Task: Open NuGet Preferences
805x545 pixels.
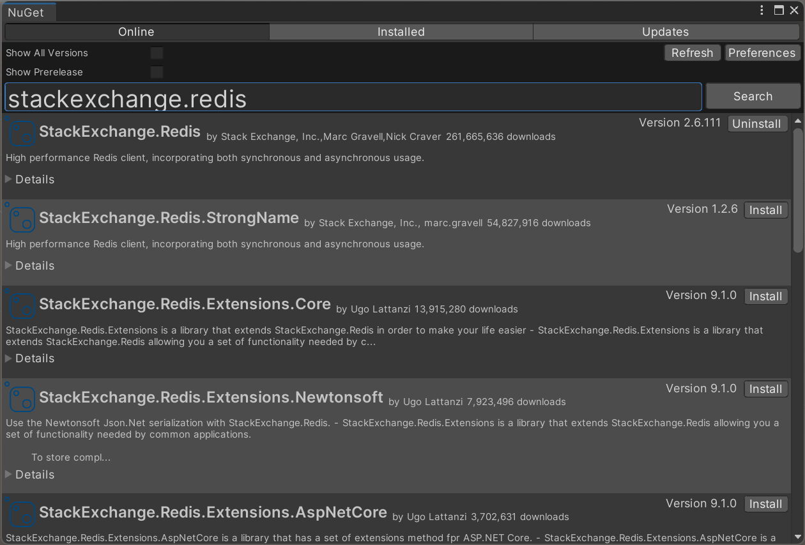Action: (762, 53)
